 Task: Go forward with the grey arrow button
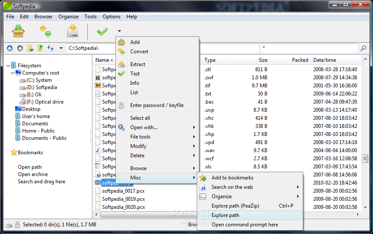tap(20, 48)
